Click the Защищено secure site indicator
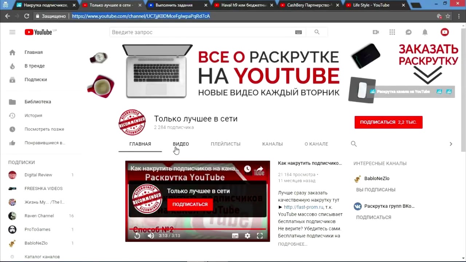 click(x=51, y=16)
